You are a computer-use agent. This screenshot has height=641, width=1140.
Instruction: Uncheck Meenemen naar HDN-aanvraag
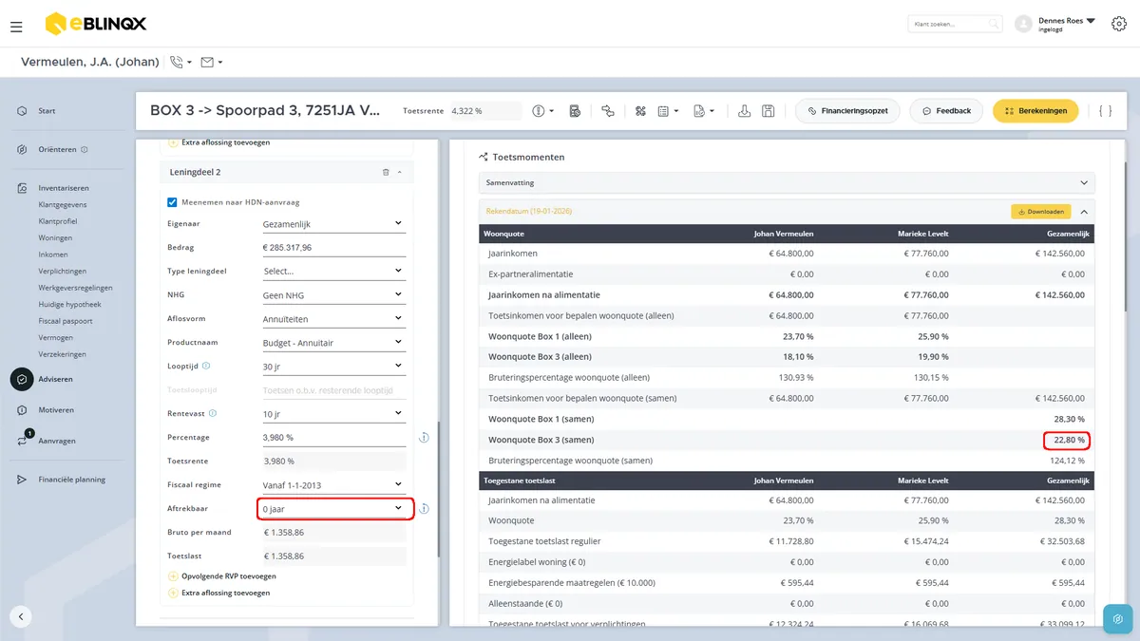pyautogui.click(x=172, y=201)
